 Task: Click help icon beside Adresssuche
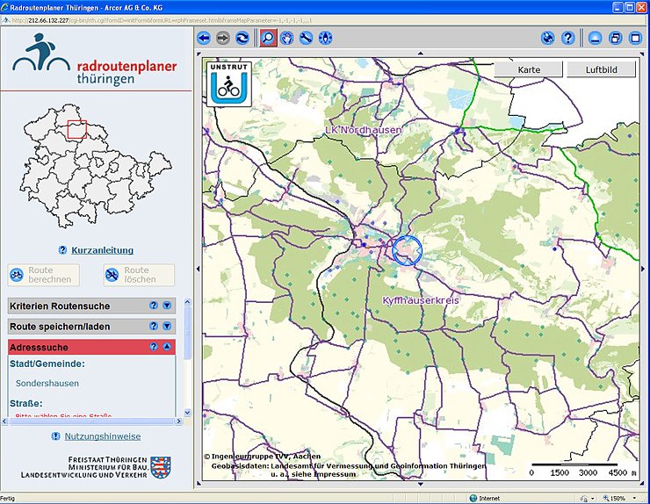(154, 347)
